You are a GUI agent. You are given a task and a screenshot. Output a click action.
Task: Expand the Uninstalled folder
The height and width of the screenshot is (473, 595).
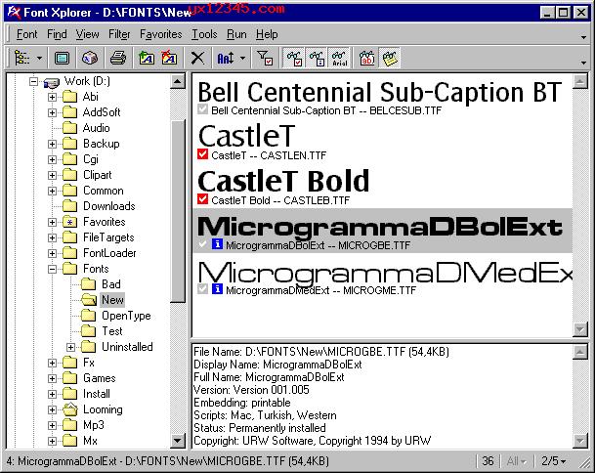71,347
